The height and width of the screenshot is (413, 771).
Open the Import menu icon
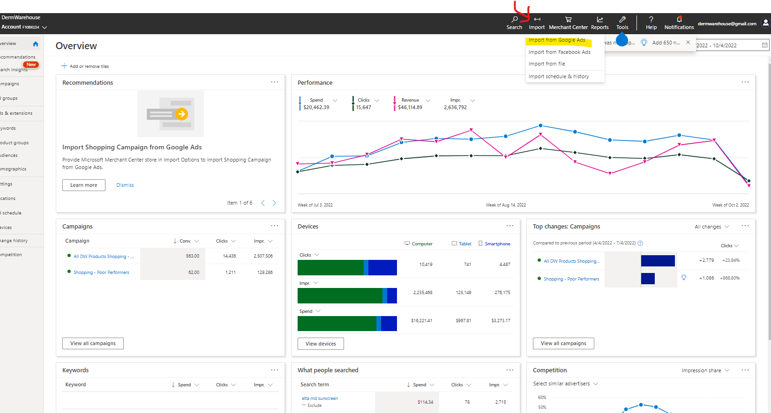pyautogui.click(x=537, y=19)
